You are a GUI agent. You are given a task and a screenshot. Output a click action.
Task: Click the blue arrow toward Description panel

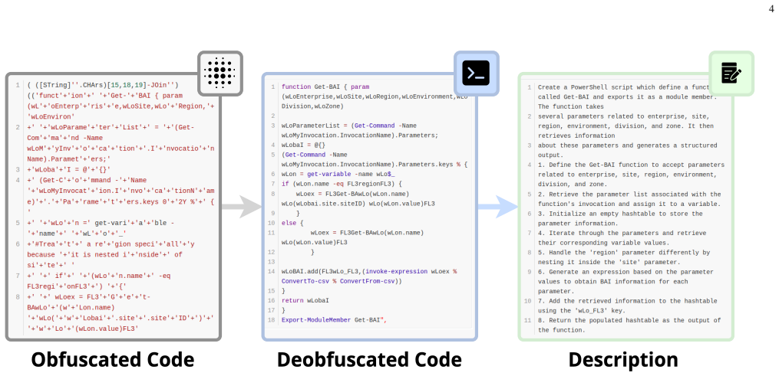[x=498, y=207]
